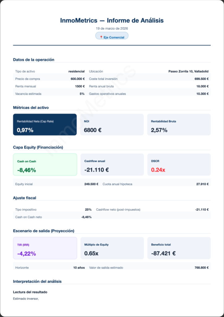224x317 pixels.
Task: Click the DSCR 0.24x card
Action: (179, 165)
